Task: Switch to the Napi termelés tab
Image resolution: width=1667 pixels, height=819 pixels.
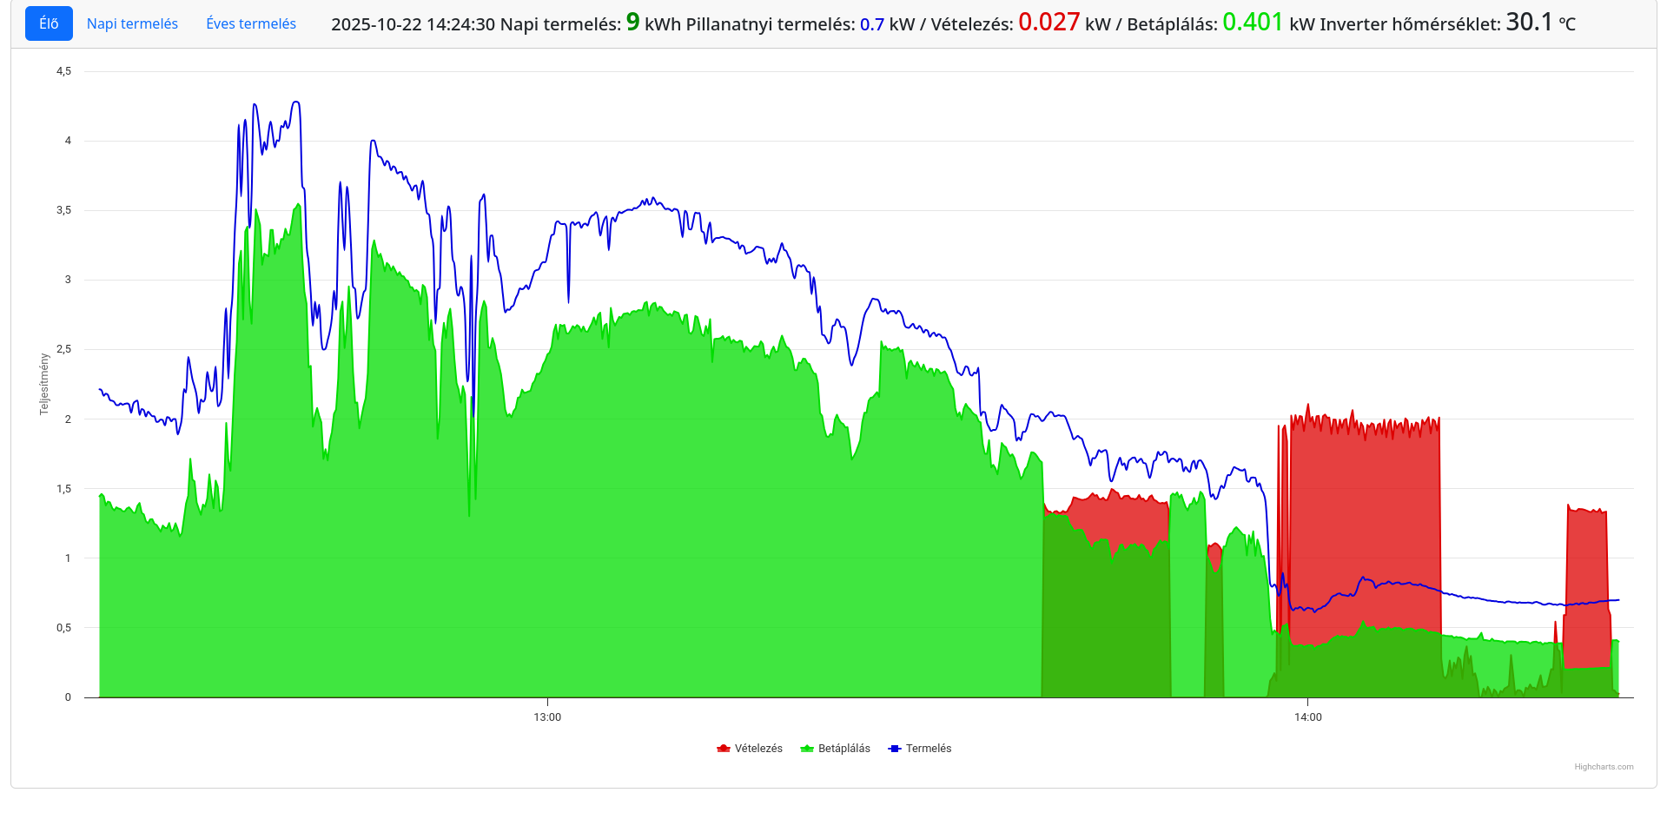Action: pos(132,23)
